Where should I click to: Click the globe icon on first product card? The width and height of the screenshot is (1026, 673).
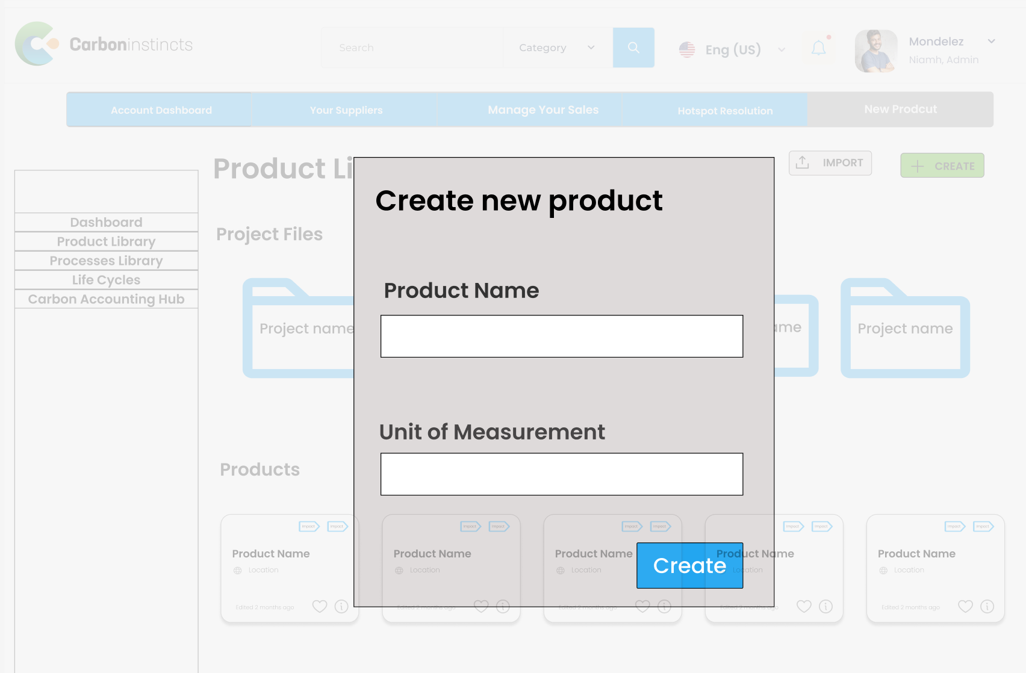pos(238,570)
